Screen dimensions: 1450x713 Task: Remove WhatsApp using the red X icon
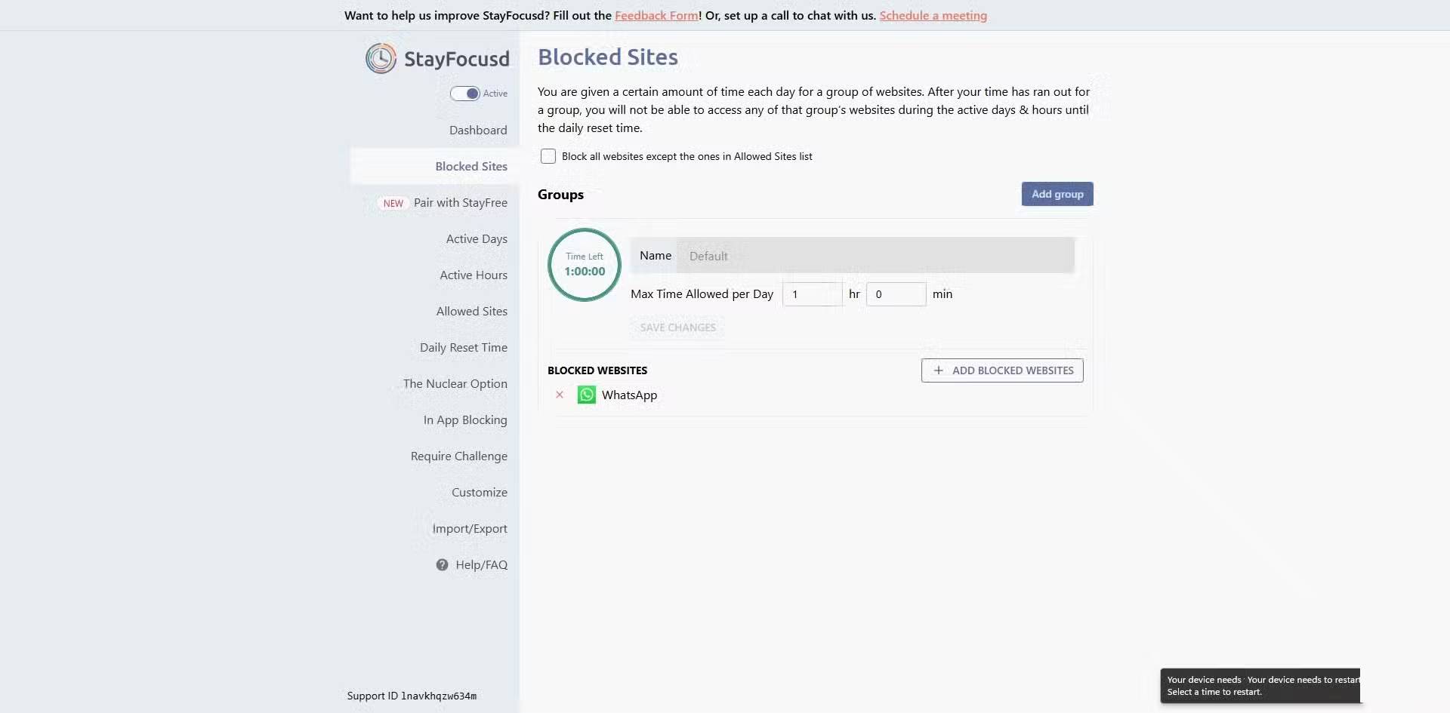tap(559, 395)
